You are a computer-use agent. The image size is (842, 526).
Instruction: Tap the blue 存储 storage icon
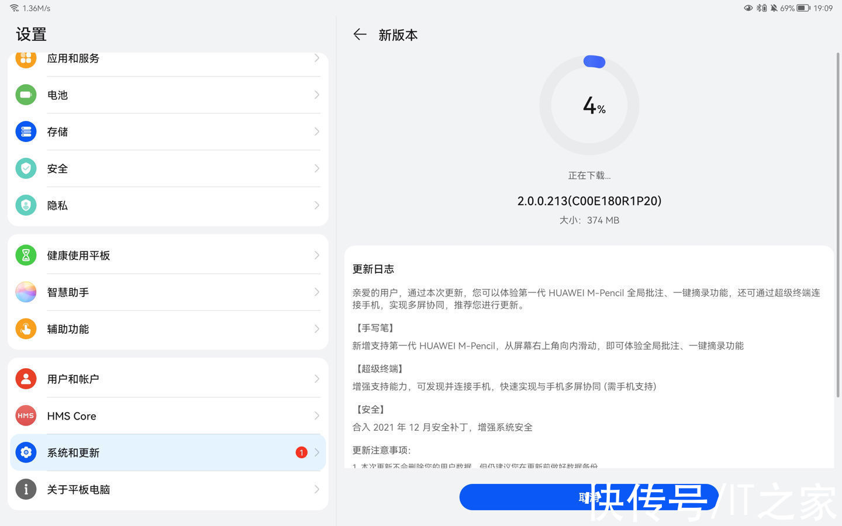[x=26, y=131]
